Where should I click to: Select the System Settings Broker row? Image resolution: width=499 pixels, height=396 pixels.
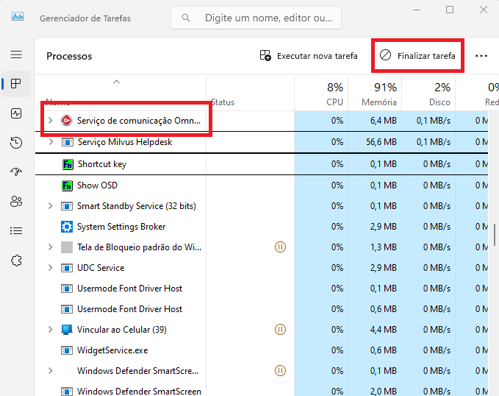[262, 227]
